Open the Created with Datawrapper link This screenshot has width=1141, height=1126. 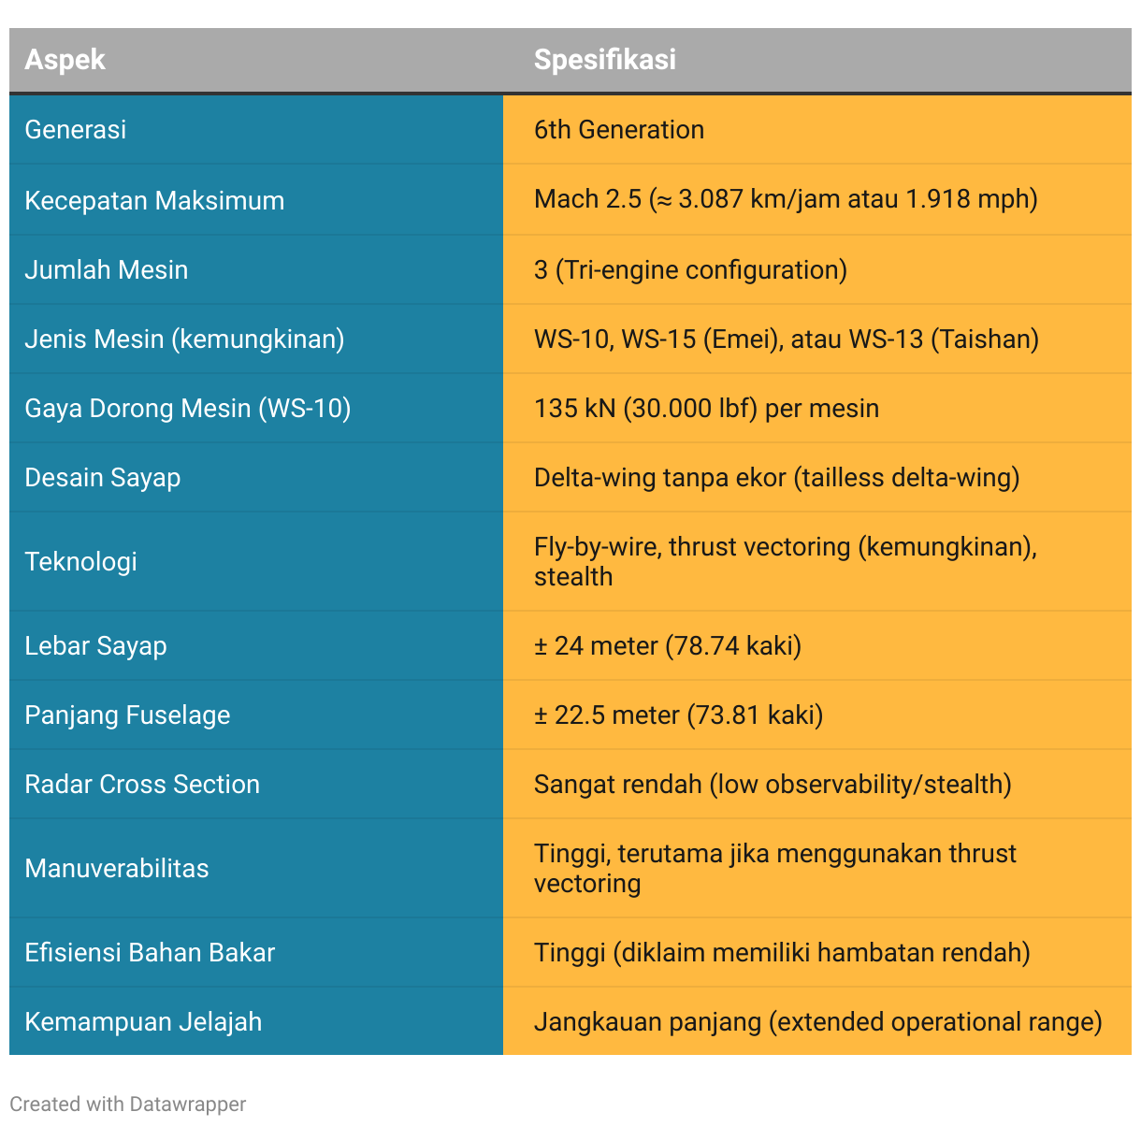pos(128,1104)
